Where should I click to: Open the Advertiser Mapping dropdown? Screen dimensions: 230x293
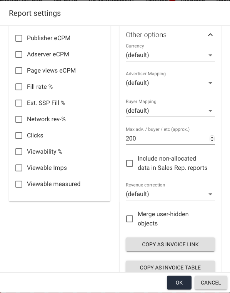170,83
